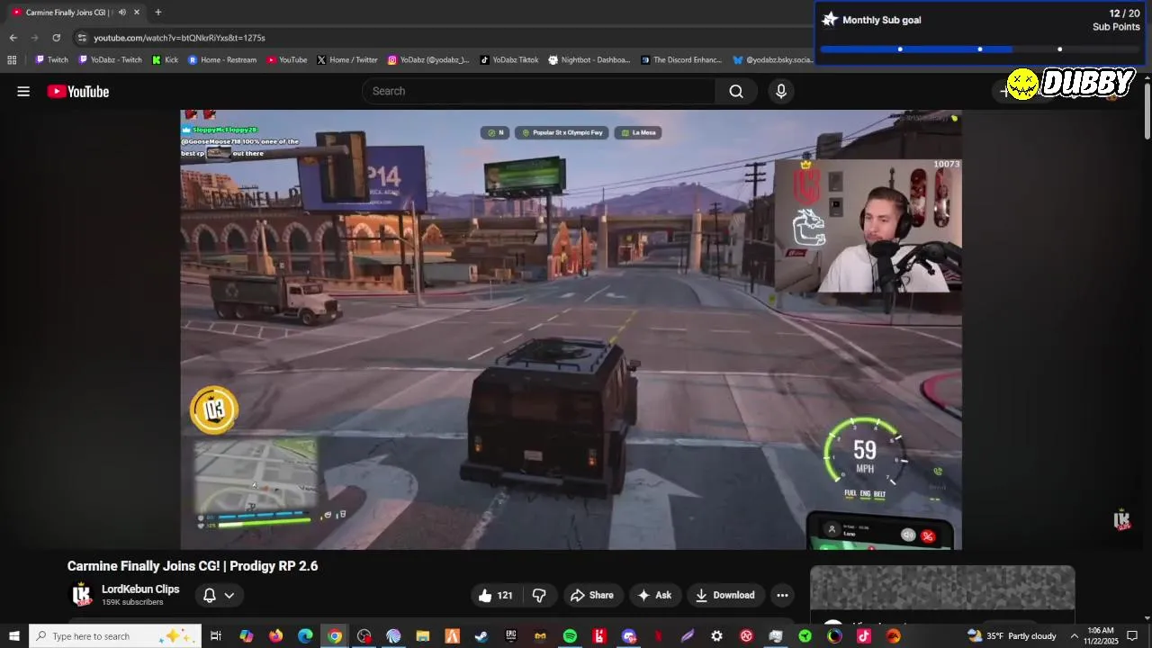The height and width of the screenshot is (648, 1152).
Task: Open the Settings gear in taskbar
Action: tap(716, 636)
